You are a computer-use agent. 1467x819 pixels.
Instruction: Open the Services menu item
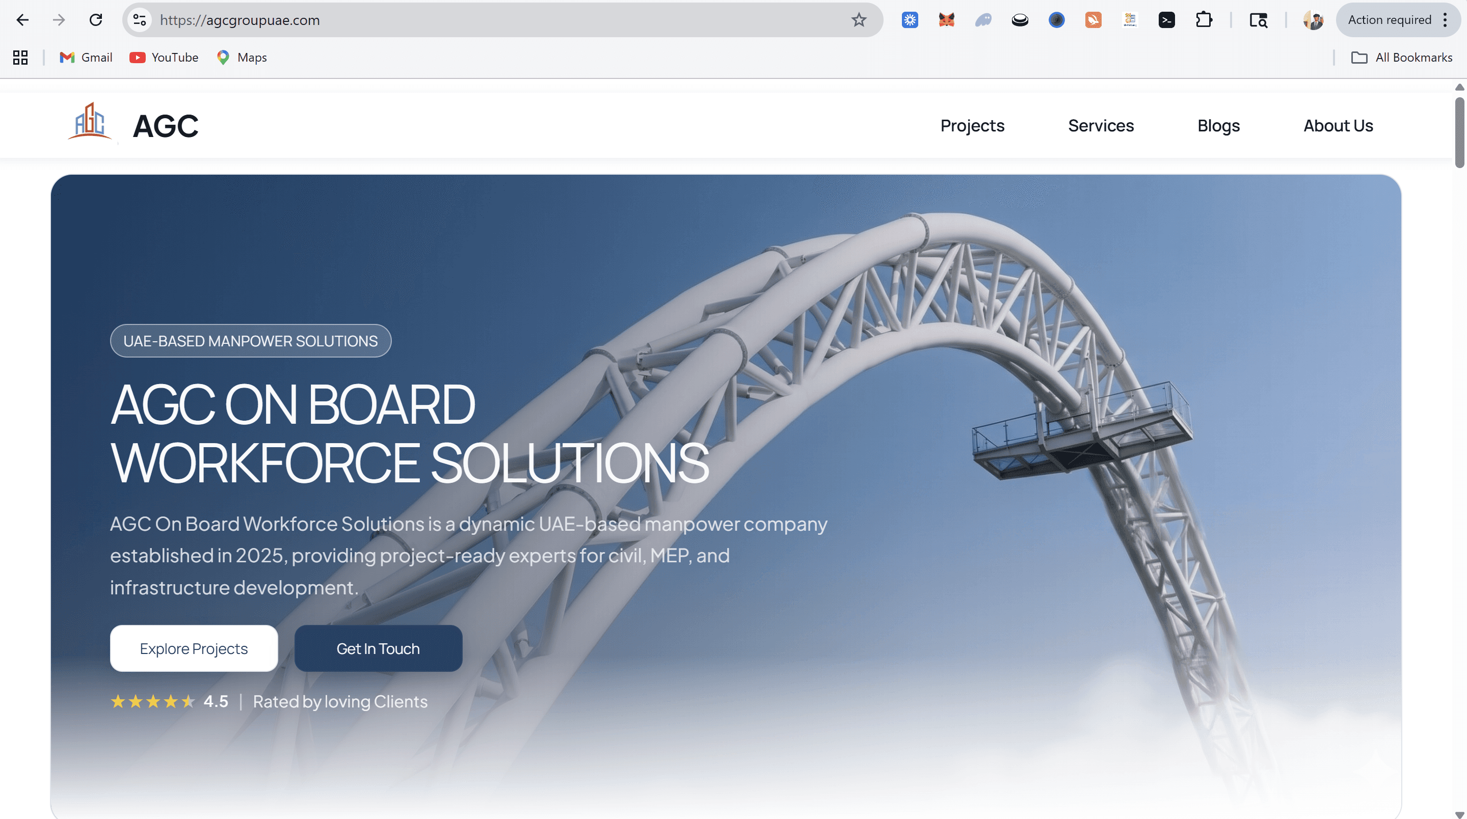[1101, 125]
